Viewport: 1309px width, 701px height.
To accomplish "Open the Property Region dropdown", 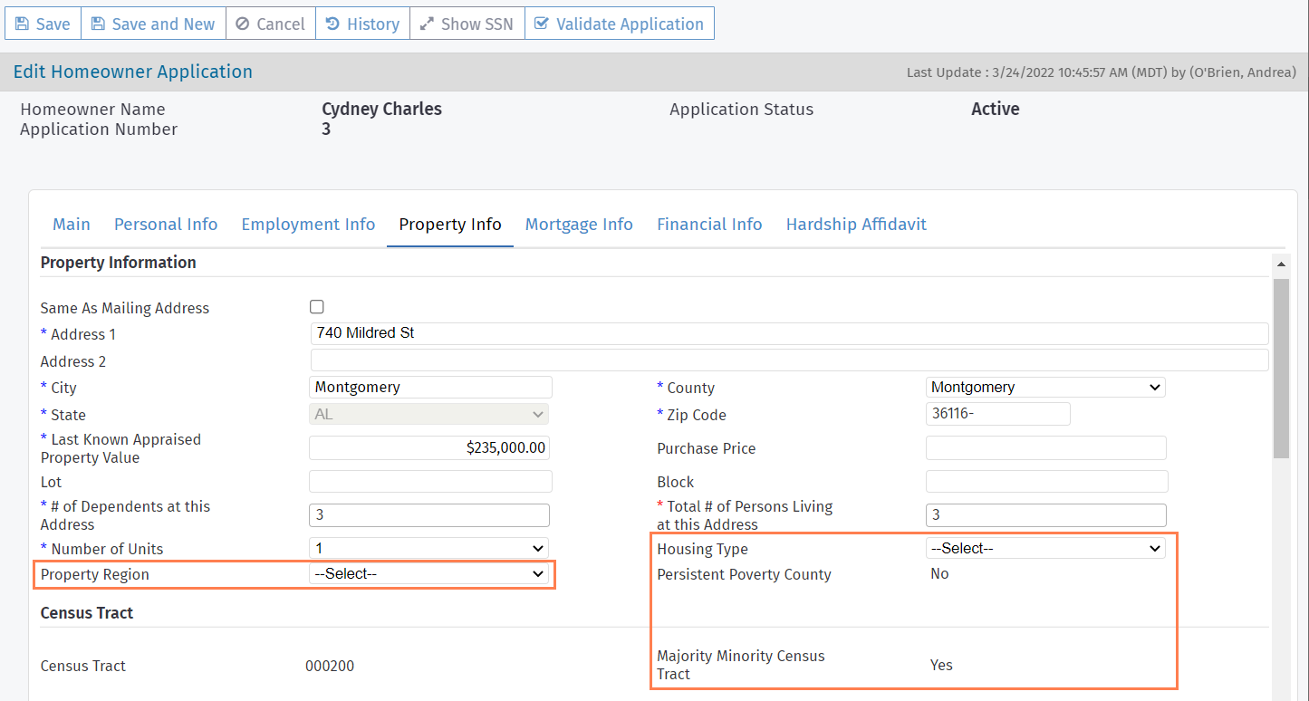I will [428, 574].
